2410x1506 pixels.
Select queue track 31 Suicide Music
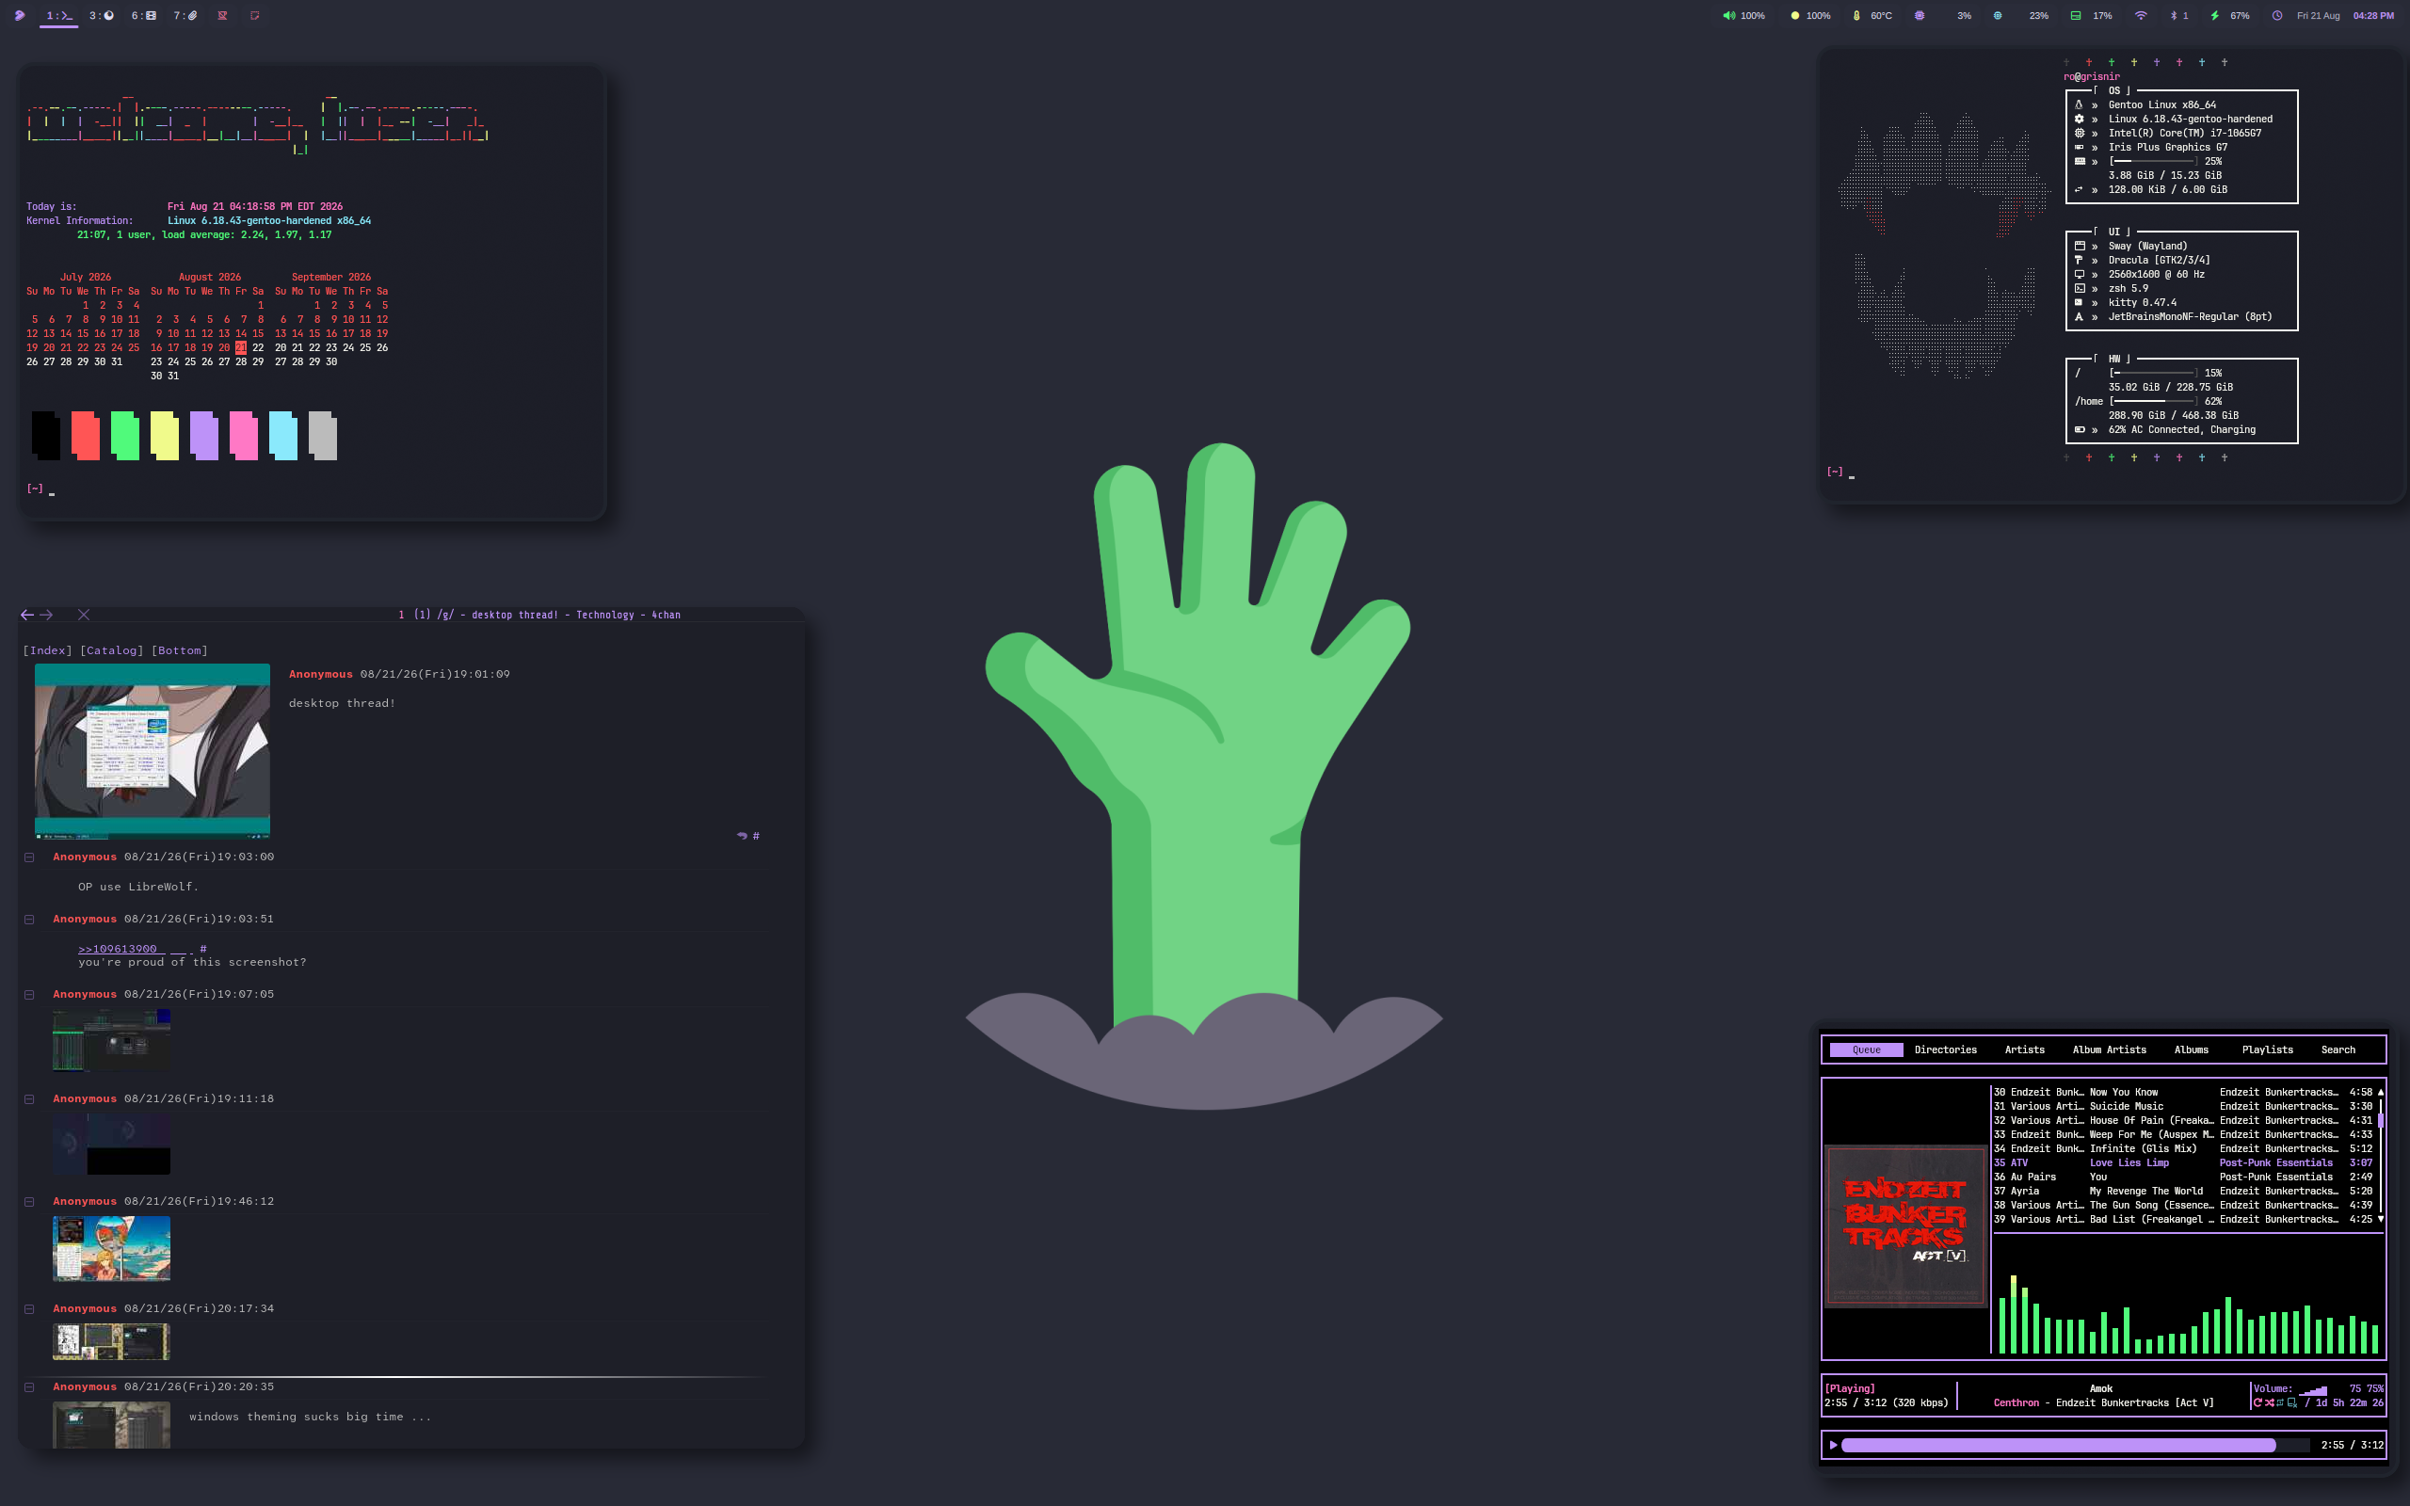click(2183, 1107)
